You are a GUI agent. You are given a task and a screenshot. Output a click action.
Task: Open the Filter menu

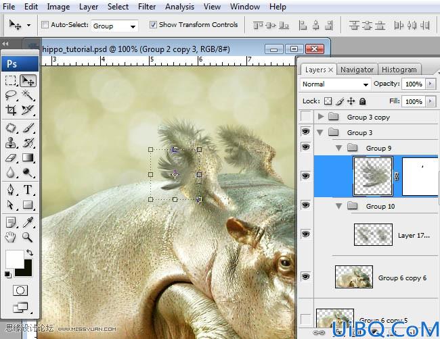(x=147, y=7)
